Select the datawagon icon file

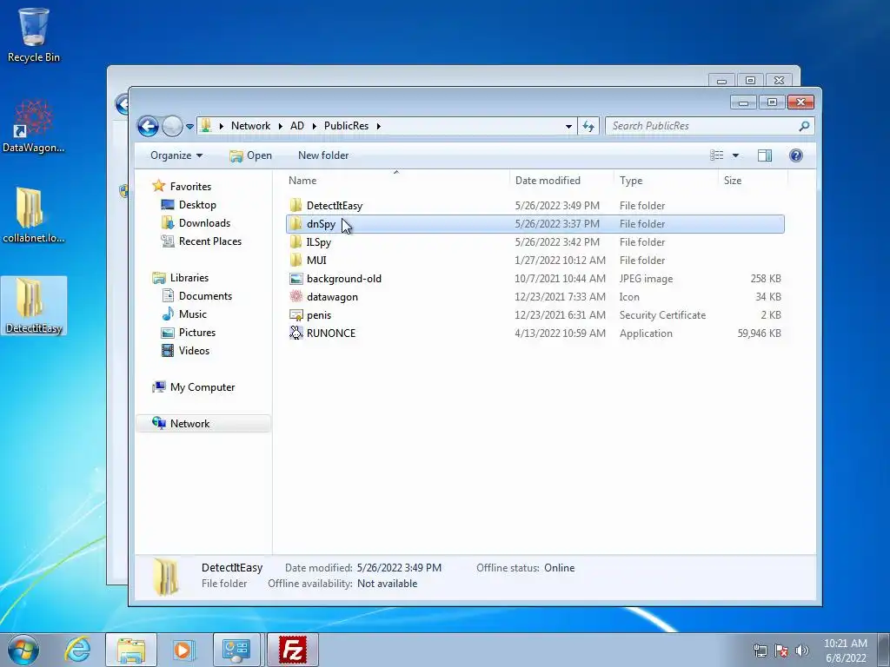pyautogui.click(x=535, y=297)
